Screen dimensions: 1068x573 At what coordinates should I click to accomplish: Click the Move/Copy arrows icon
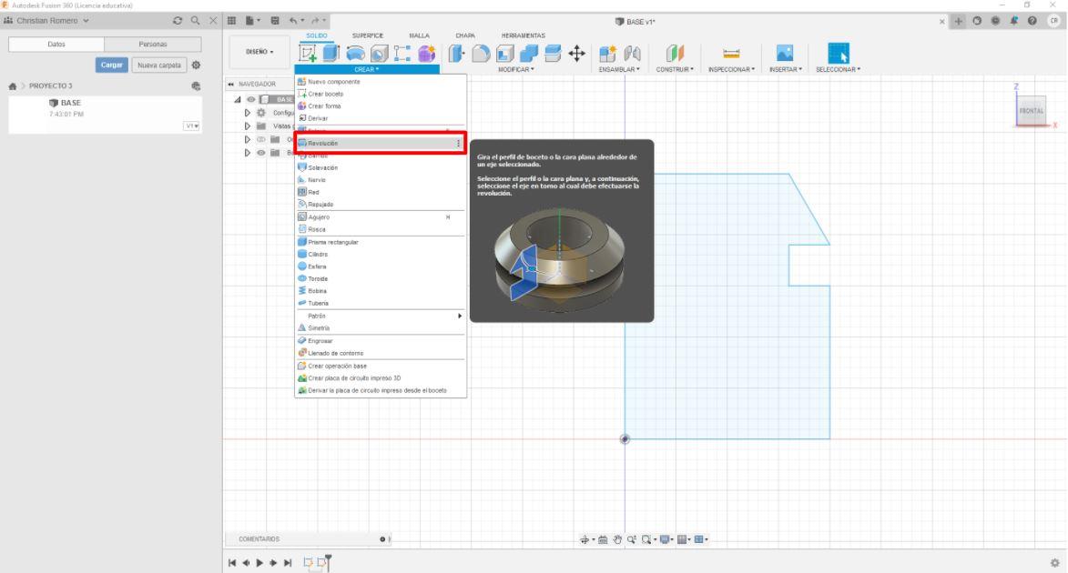point(577,53)
